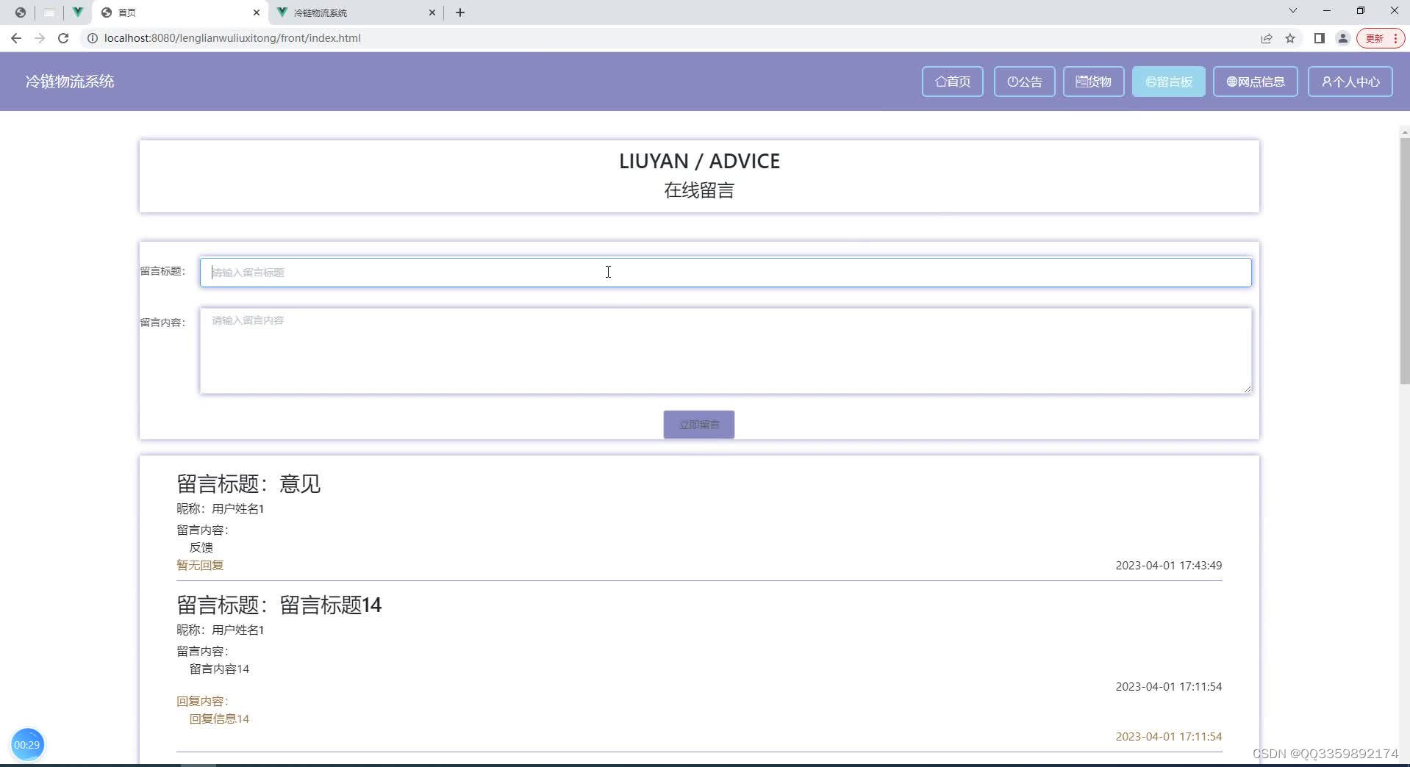This screenshot has height=767, width=1410.
Task: Click into the 留言内容 textarea
Action: click(726, 350)
